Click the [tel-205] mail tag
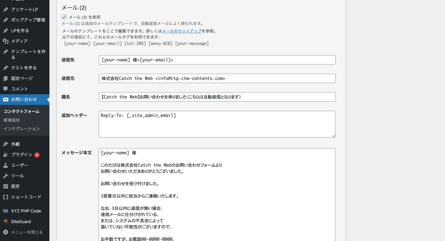Viewport: 445px width, 241px height. tap(135, 43)
